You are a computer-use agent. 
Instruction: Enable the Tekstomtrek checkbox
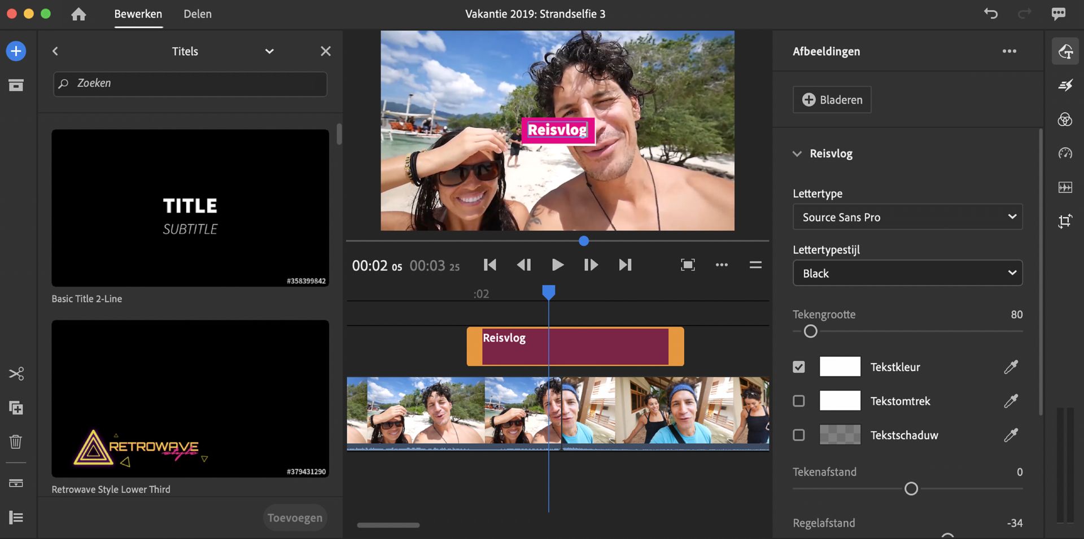tap(798, 401)
